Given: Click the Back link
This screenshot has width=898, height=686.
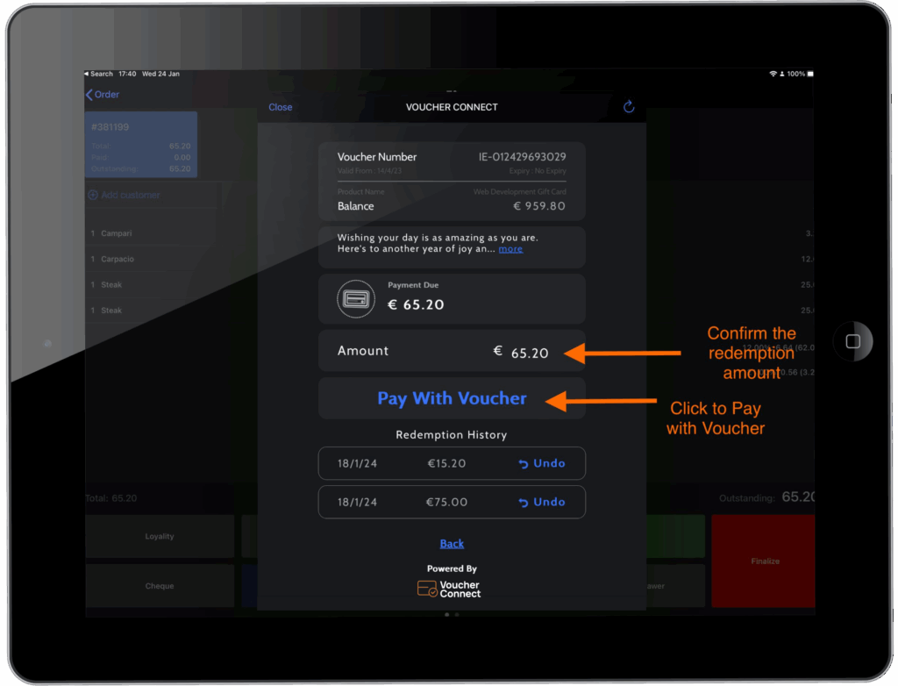Looking at the screenshot, I should point(452,544).
